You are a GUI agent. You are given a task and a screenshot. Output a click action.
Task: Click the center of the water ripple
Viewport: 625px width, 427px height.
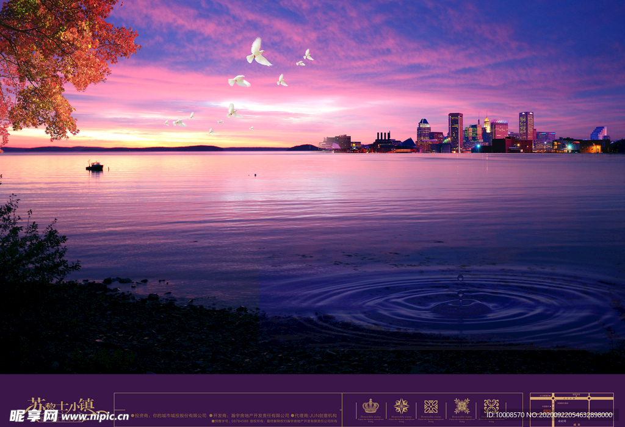461,307
